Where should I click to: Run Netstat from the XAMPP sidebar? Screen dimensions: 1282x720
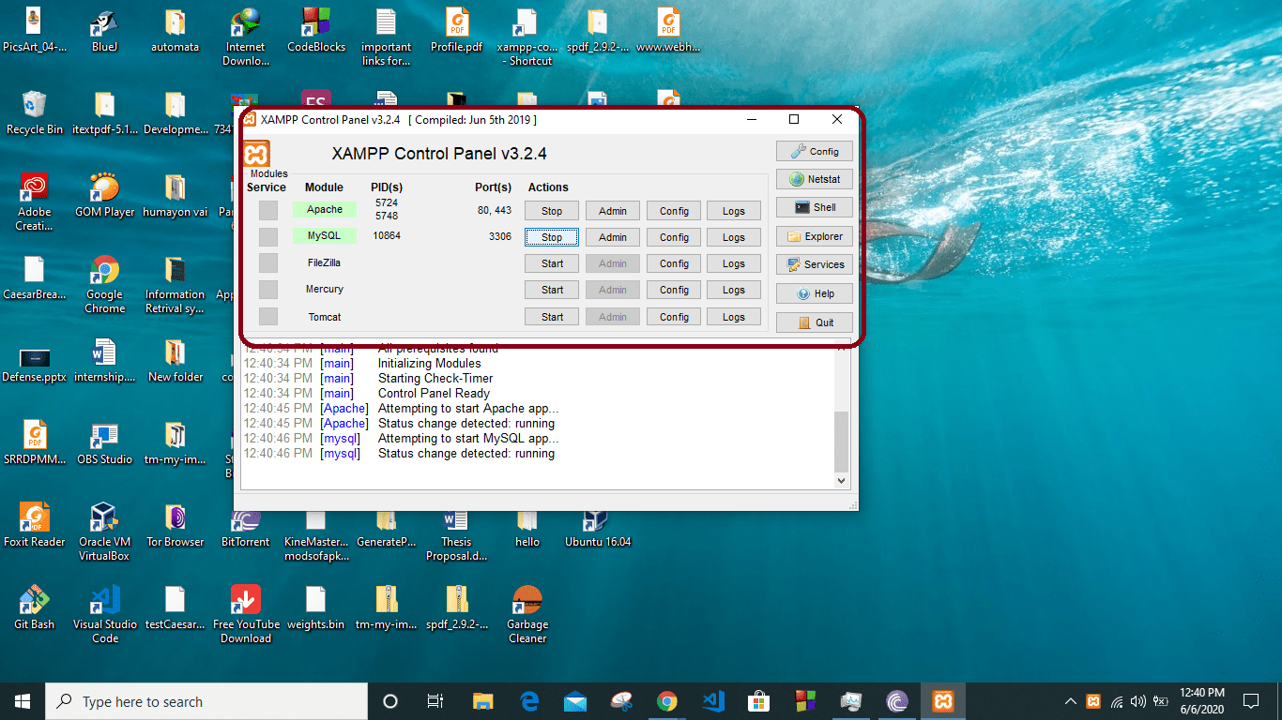[813, 179]
